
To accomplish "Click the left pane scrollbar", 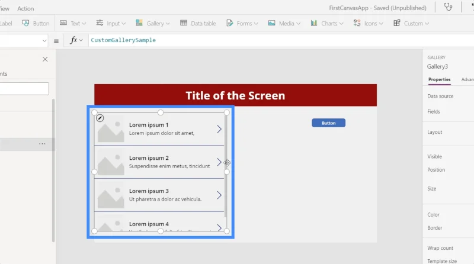I will (53, 170).
